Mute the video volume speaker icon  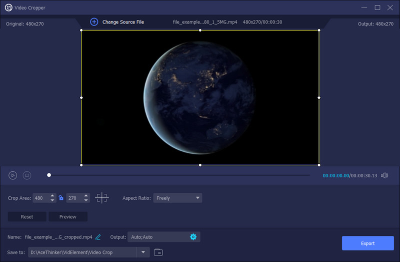(384, 175)
